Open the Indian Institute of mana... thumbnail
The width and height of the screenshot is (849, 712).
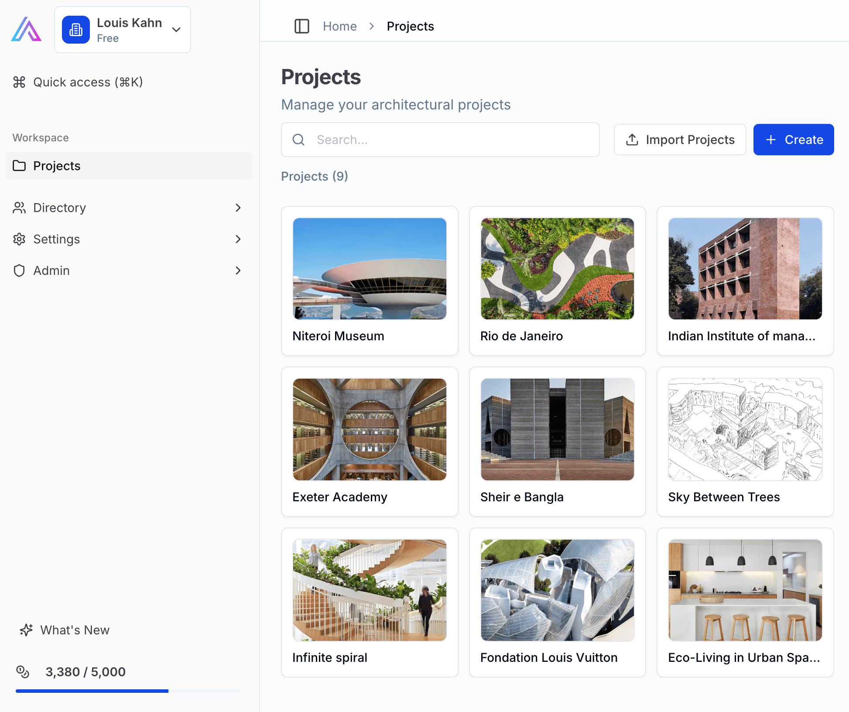pos(745,269)
